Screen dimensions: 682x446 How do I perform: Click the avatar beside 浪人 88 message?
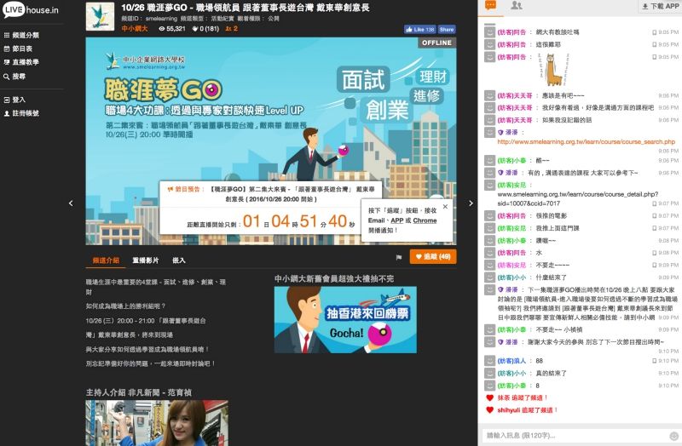click(x=489, y=361)
